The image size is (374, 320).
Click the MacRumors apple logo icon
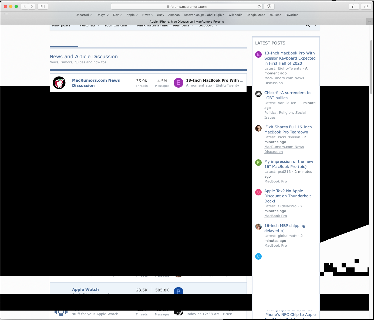pos(59,83)
